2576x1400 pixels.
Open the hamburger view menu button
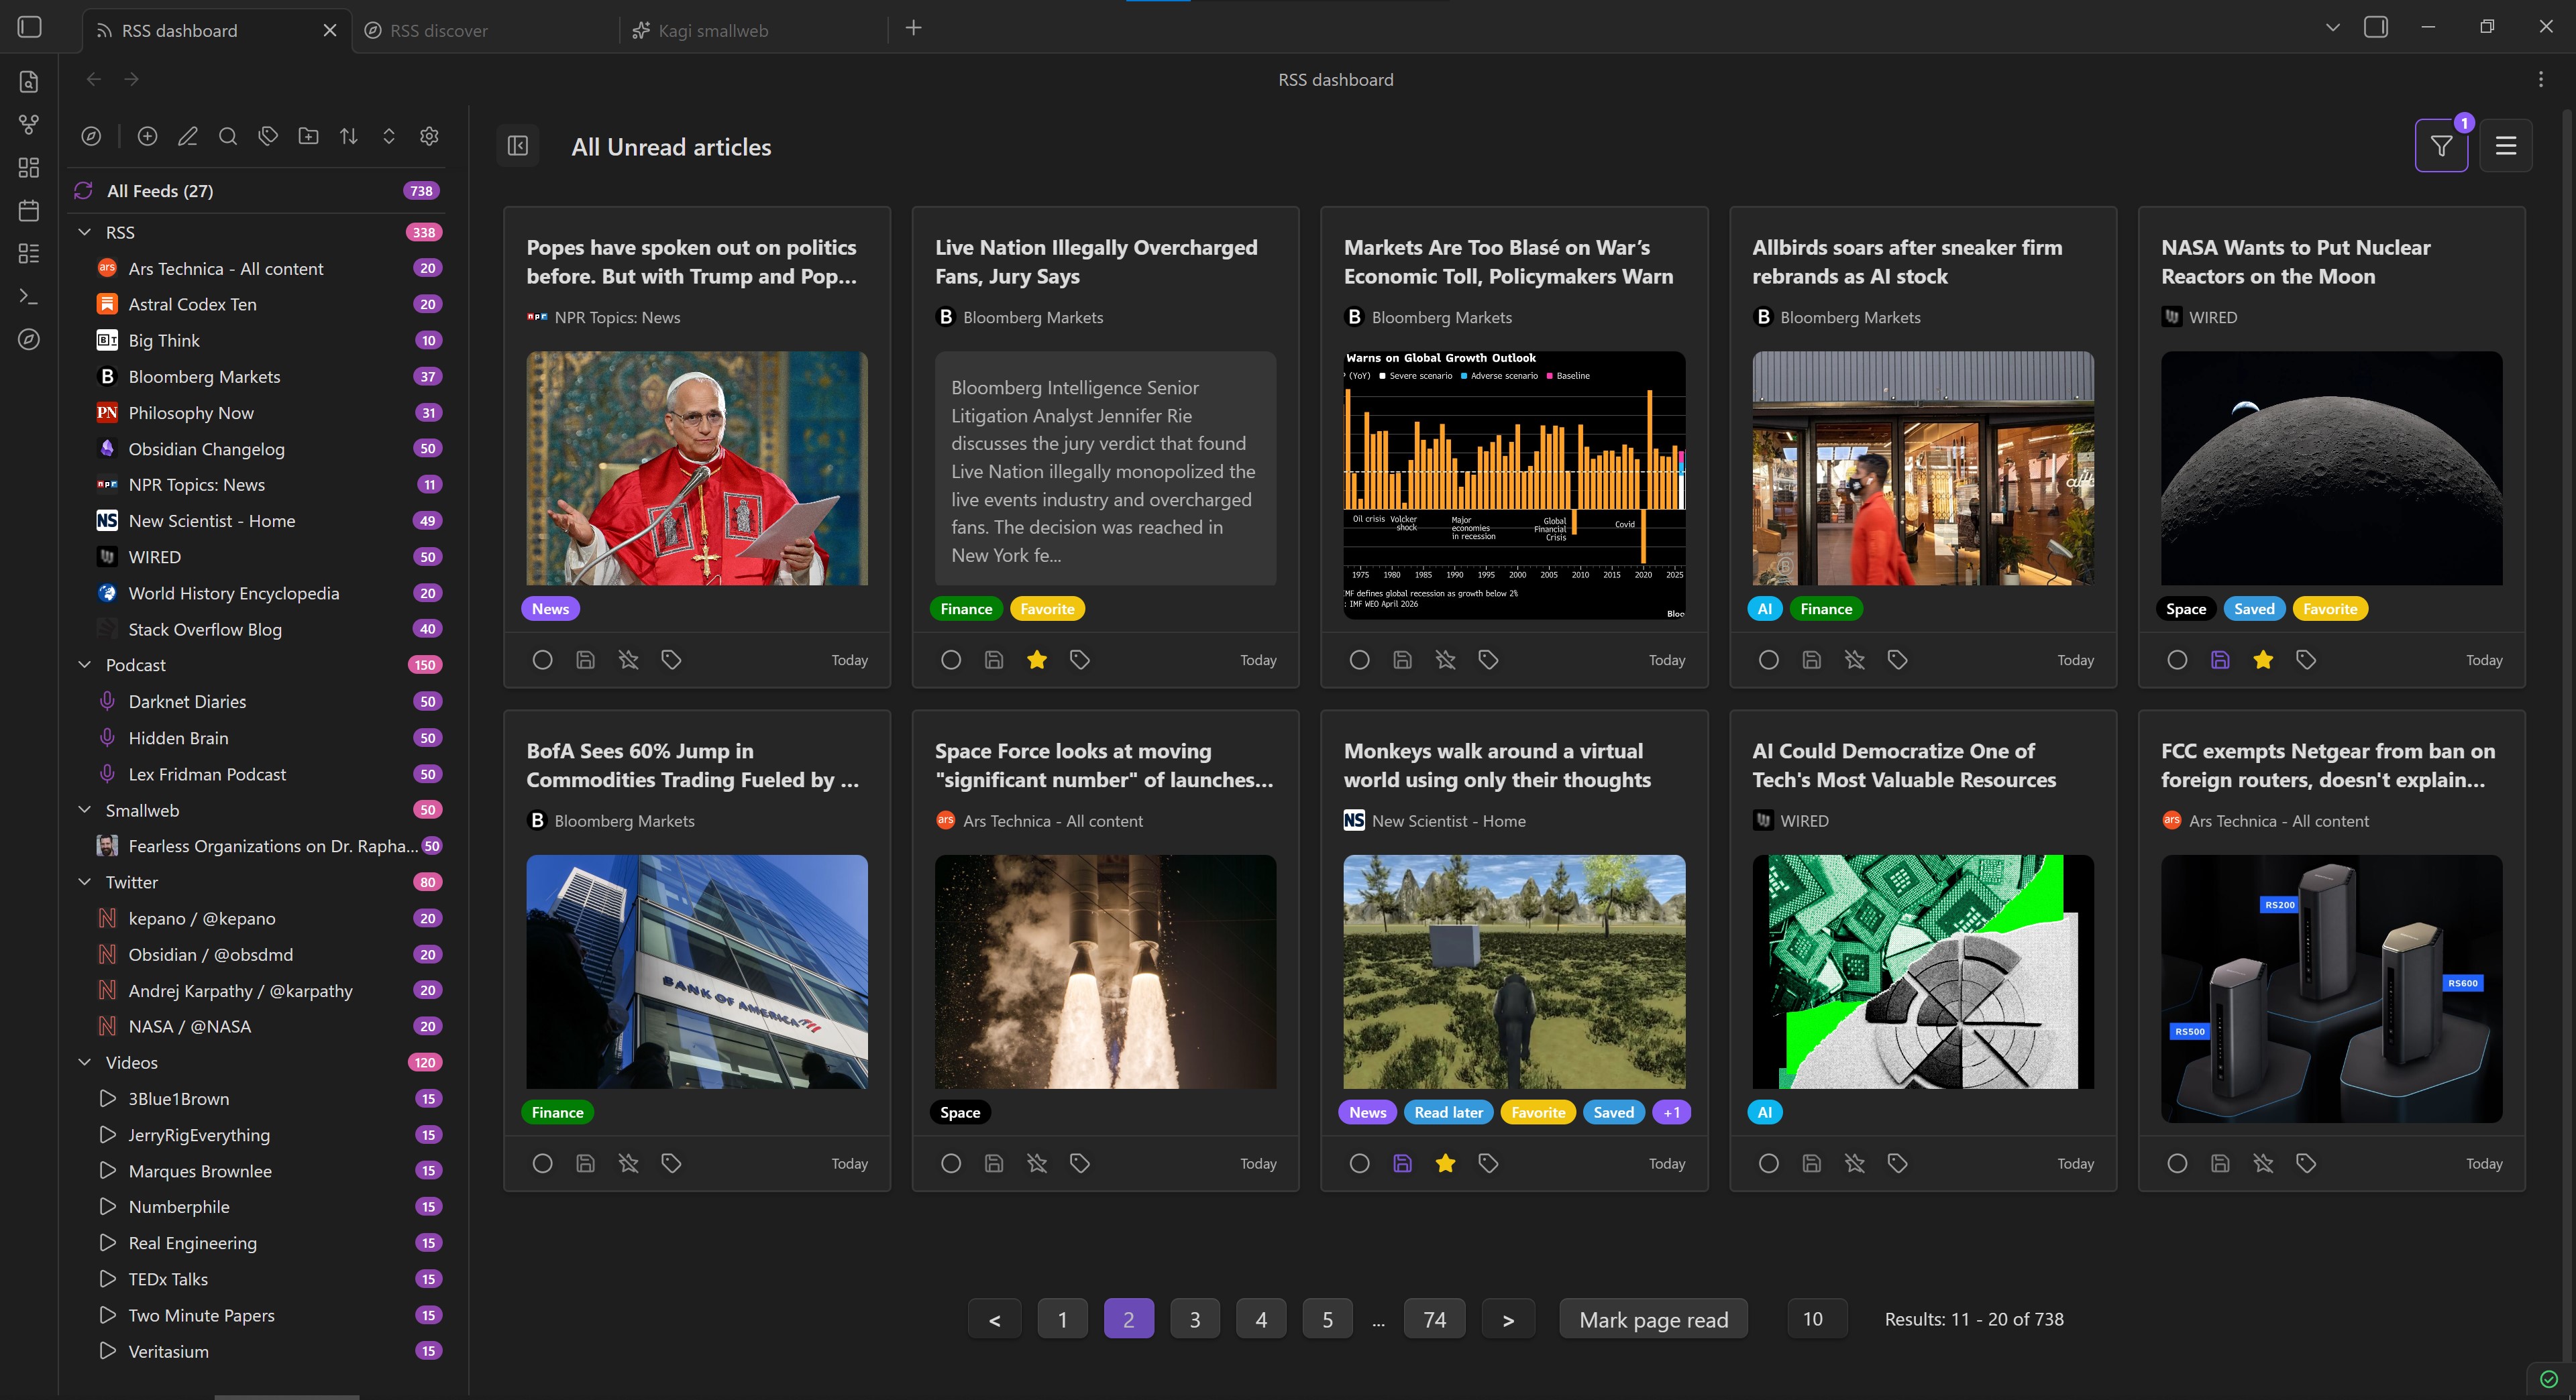click(2506, 146)
